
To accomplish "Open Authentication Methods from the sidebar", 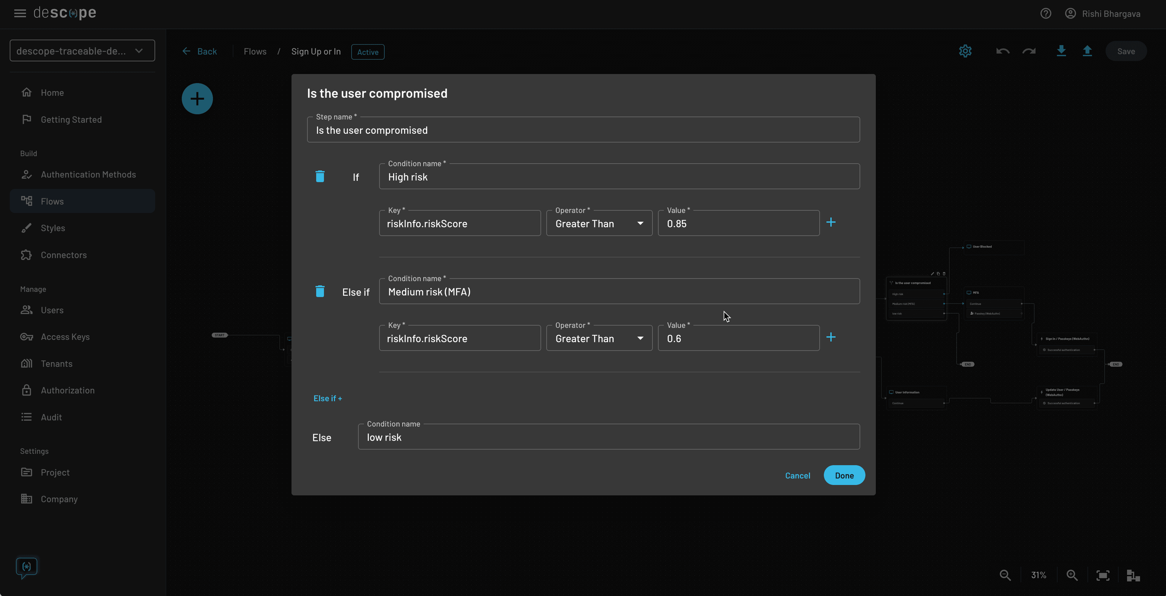I will (88, 174).
